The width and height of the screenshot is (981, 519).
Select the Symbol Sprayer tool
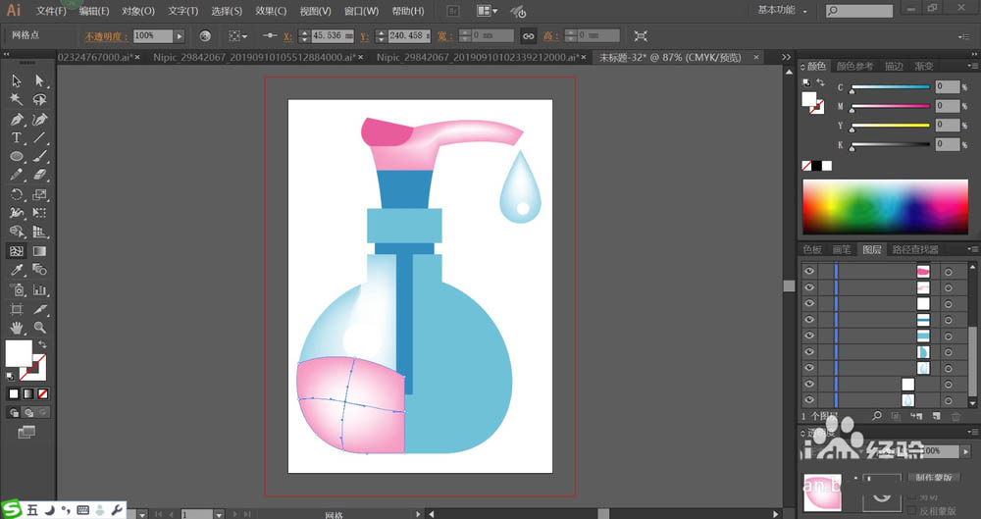point(17,289)
